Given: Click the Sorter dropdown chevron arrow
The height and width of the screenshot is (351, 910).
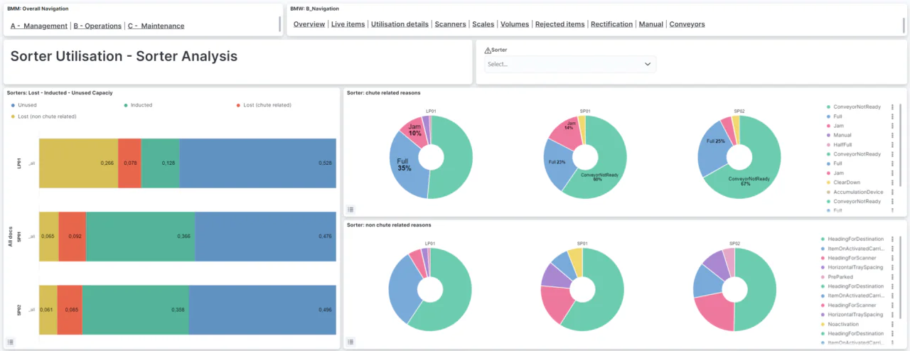Looking at the screenshot, I should [x=648, y=64].
